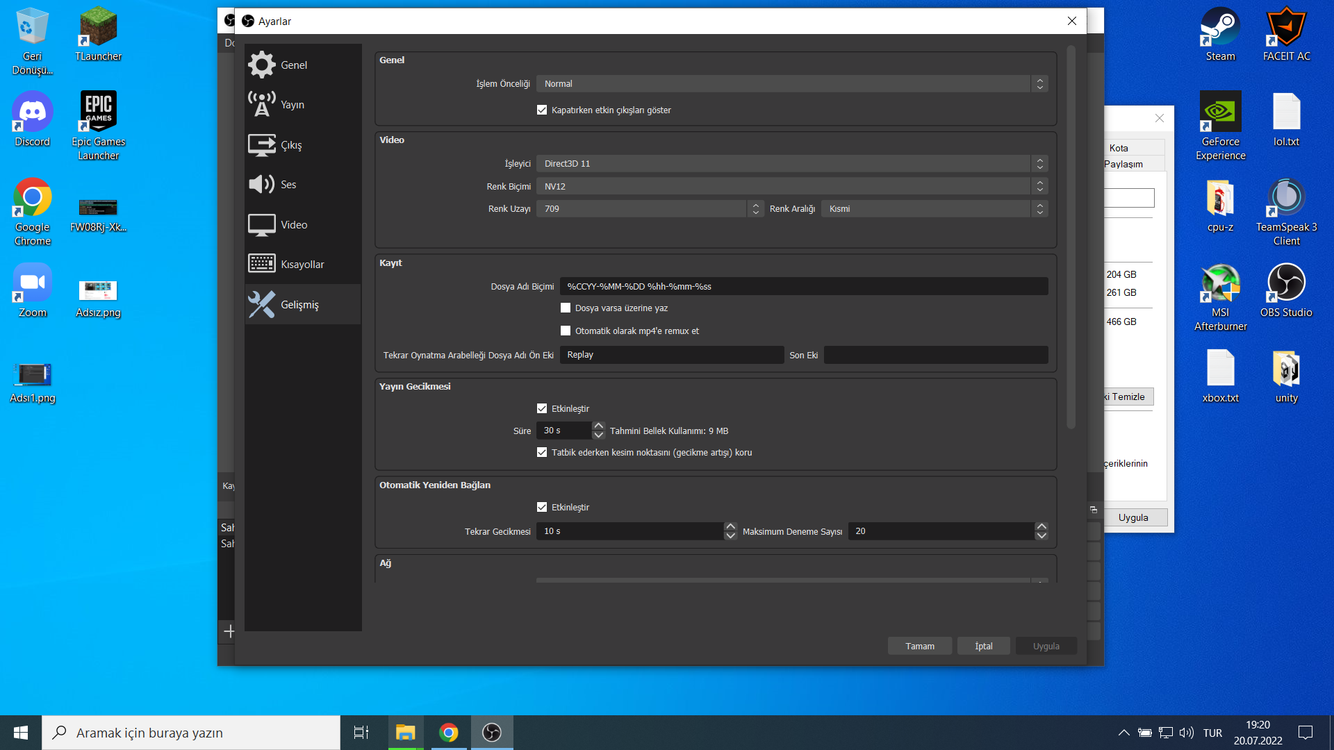This screenshot has width=1334, height=750.
Task: Expand İşlem Önceliği Normal dropdown
Action: coord(792,83)
